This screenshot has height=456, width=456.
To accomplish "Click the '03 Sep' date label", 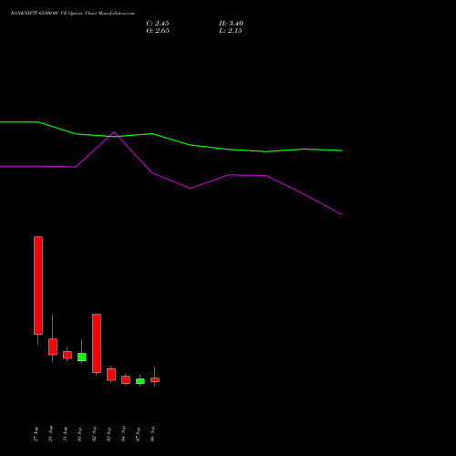I will 109,434.
